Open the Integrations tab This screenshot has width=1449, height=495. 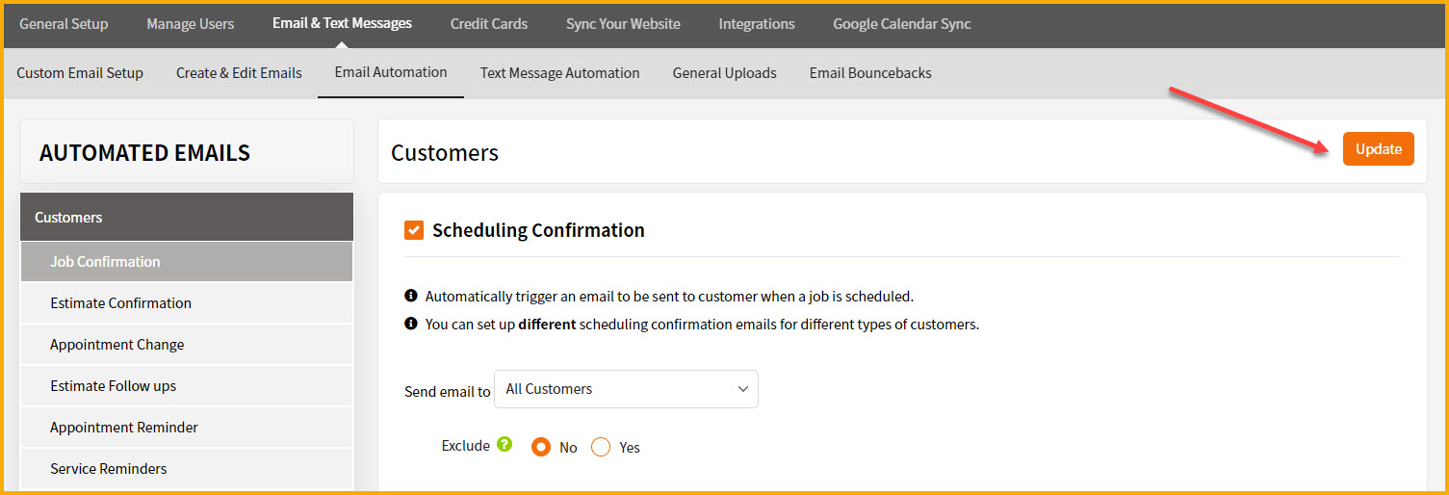[757, 24]
